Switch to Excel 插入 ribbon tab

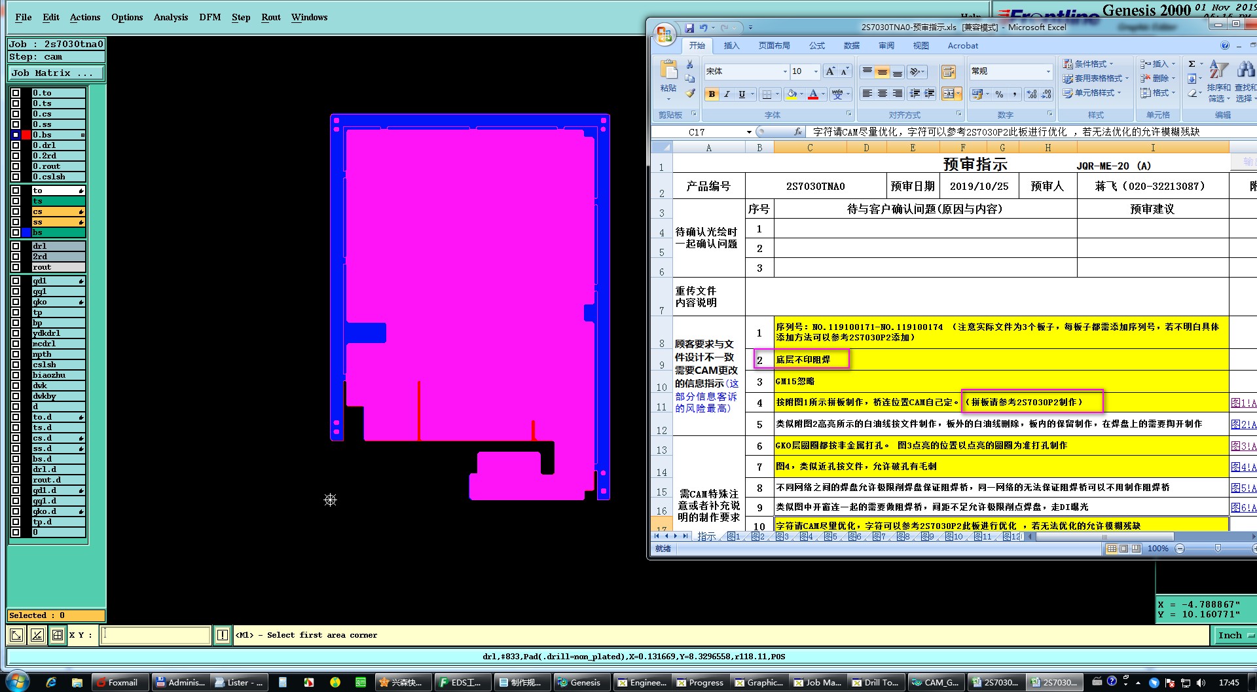(x=731, y=45)
